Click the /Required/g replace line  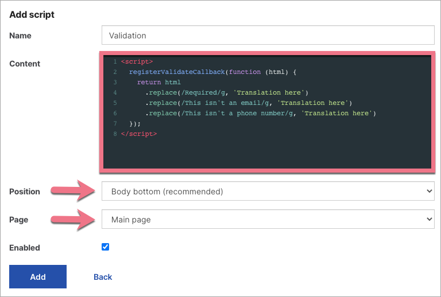227,92
